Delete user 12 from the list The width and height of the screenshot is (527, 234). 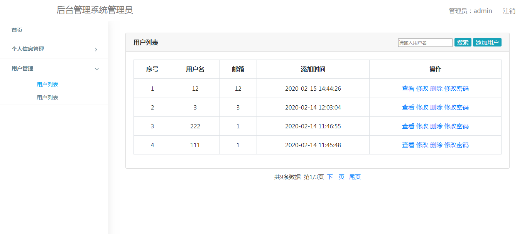pyautogui.click(x=436, y=88)
